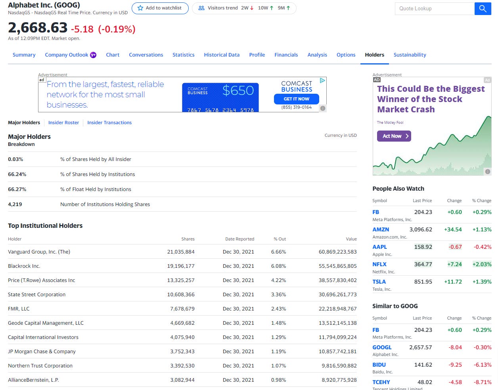Open the Company Outlook tab
The image size is (498, 390).
pyautogui.click(x=67, y=55)
